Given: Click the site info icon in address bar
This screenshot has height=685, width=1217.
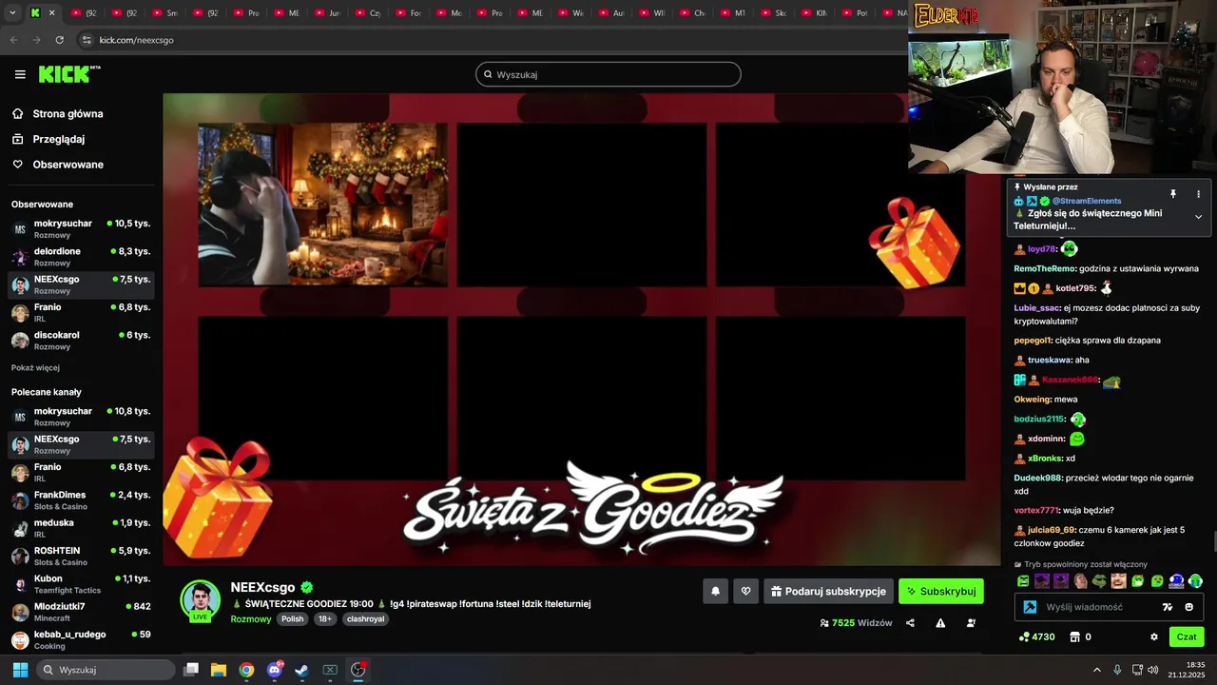Looking at the screenshot, I should point(87,40).
